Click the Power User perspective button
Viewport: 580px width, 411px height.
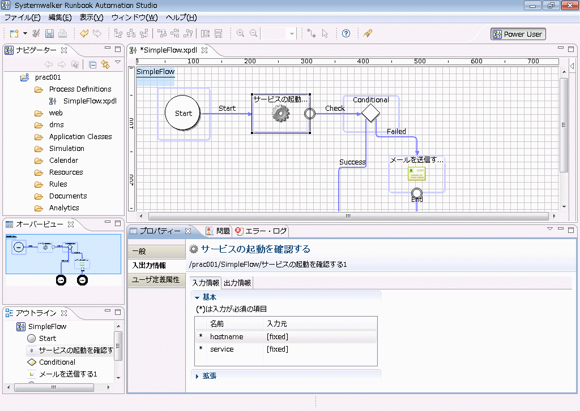click(518, 34)
